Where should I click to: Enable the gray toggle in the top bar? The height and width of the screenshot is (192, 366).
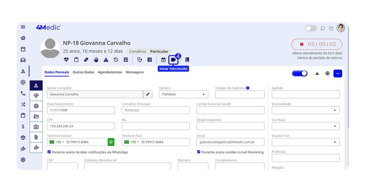(311, 29)
